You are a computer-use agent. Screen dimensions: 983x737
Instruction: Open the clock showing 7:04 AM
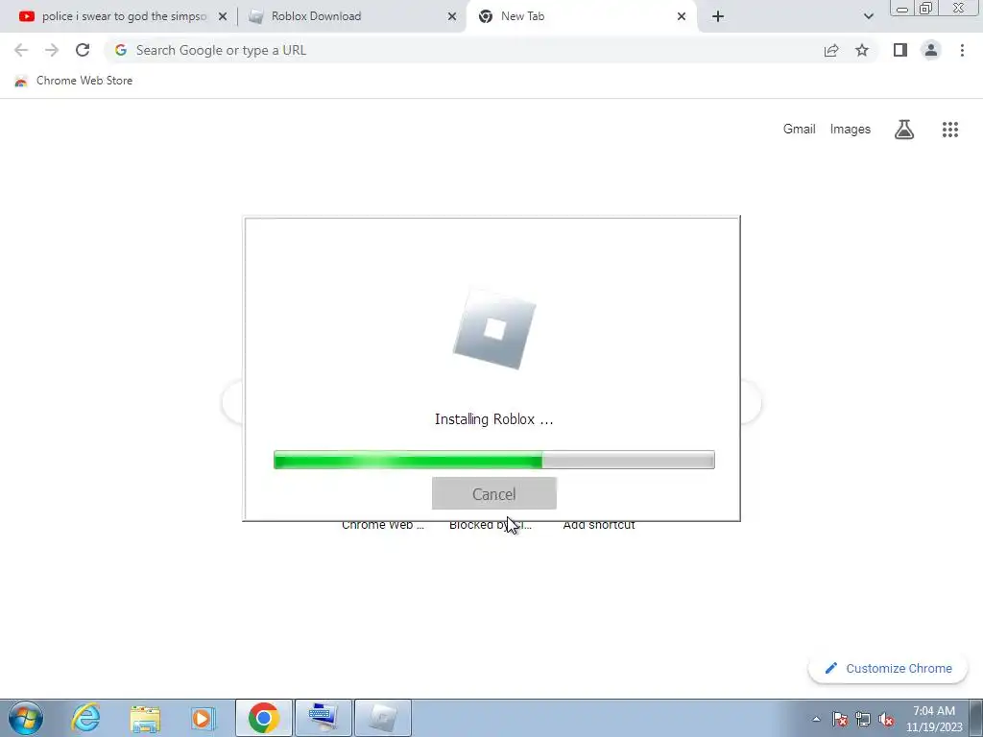point(934,719)
